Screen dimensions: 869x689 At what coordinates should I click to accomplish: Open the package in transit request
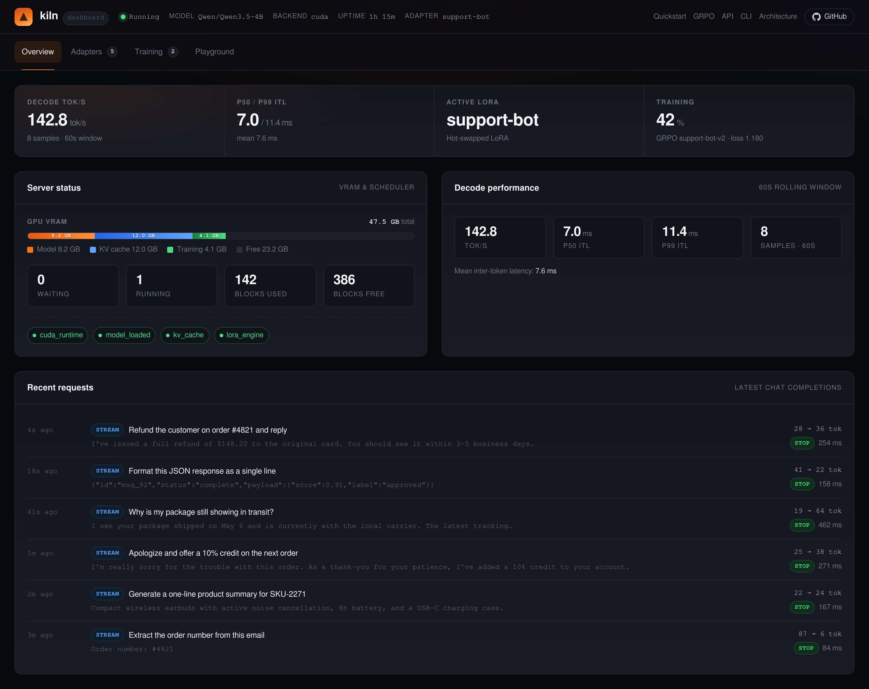(x=434, y=519)
